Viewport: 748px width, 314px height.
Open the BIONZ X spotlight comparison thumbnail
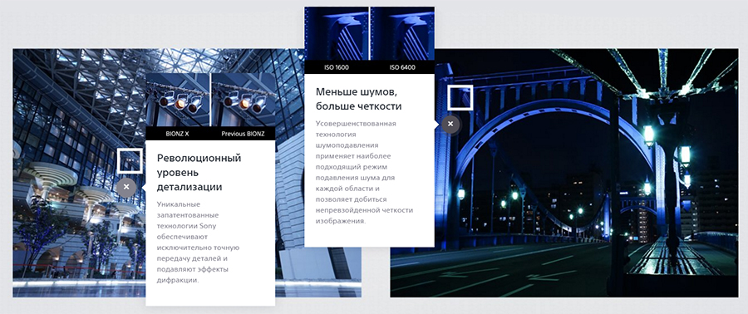tap(178, 100)
